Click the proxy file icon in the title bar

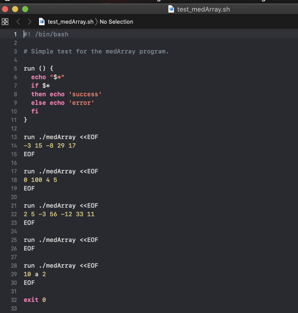point(171,9)
